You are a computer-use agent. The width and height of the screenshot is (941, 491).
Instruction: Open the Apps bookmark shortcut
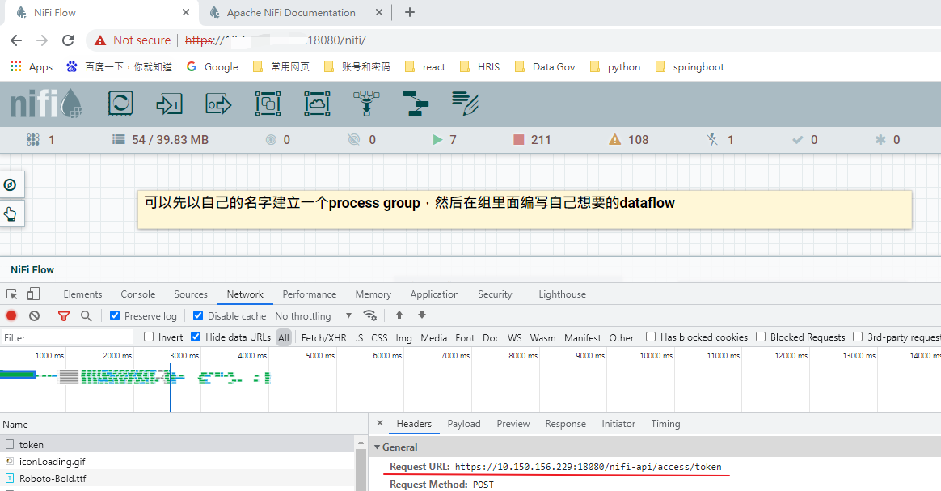(32, 66)
